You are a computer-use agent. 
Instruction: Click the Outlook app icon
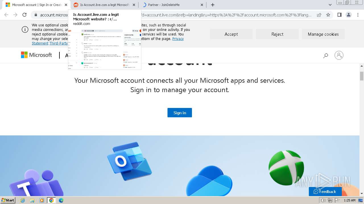coord(129,161)
